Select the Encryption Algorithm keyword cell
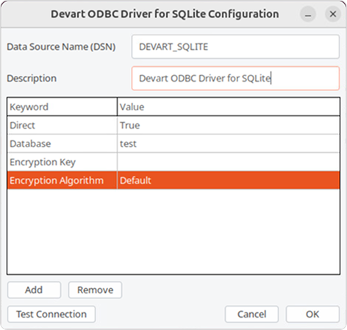This screenshot has width=347, height=330. (62, 180)
